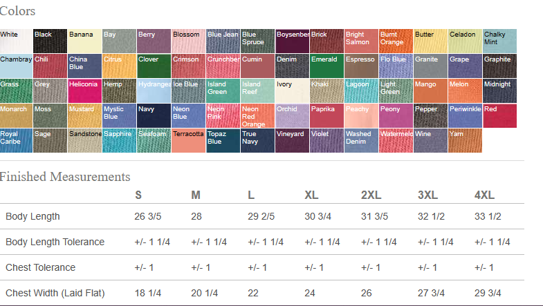Click the Chest Width (Laid Flat) label
The width and height of the screenshot is (543, 306).
click(55, 293)
